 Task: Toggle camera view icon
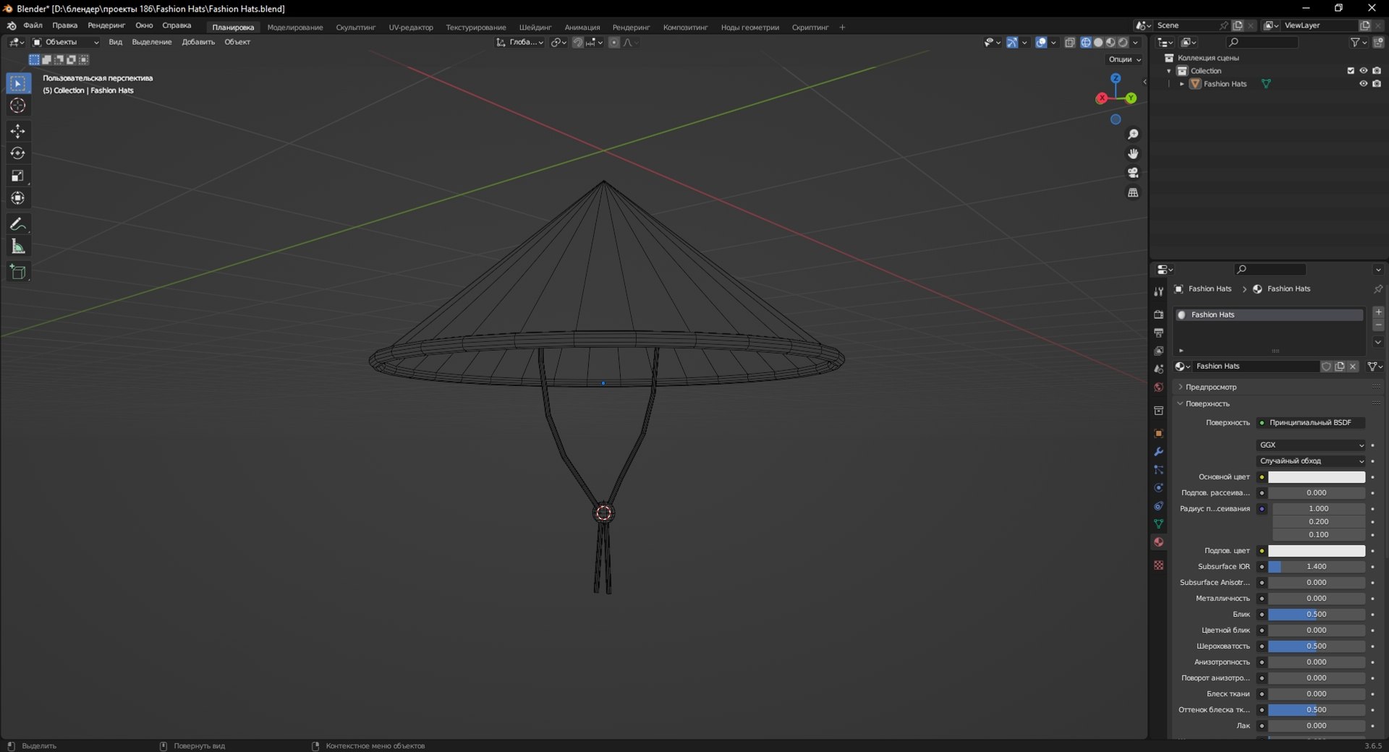1133,173
